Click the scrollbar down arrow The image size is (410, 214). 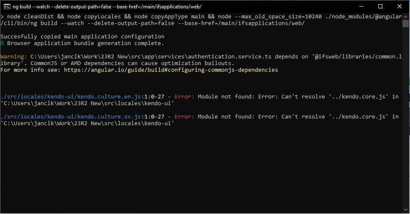(406, 210)
